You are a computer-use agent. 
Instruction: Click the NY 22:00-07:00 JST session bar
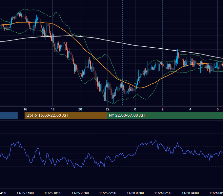[x=165, y=115]
